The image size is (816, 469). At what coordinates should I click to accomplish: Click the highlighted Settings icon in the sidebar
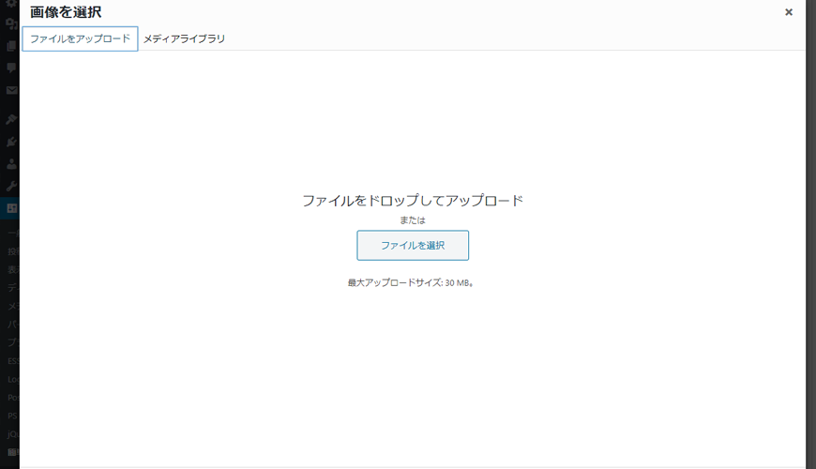(11, 208)
